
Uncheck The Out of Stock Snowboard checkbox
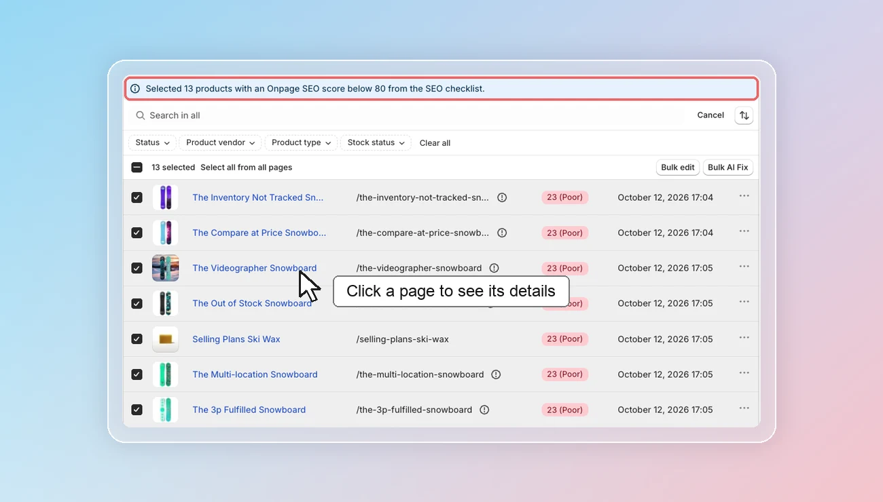(137, 303)
